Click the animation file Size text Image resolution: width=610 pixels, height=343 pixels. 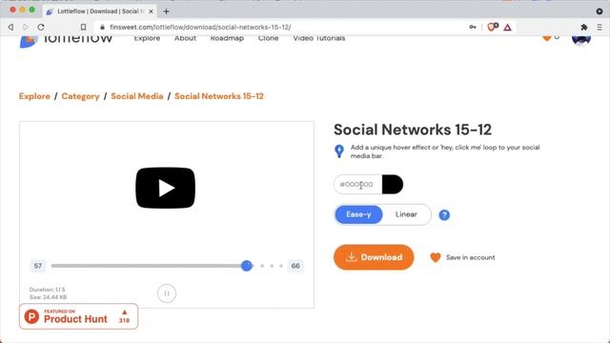48,297
